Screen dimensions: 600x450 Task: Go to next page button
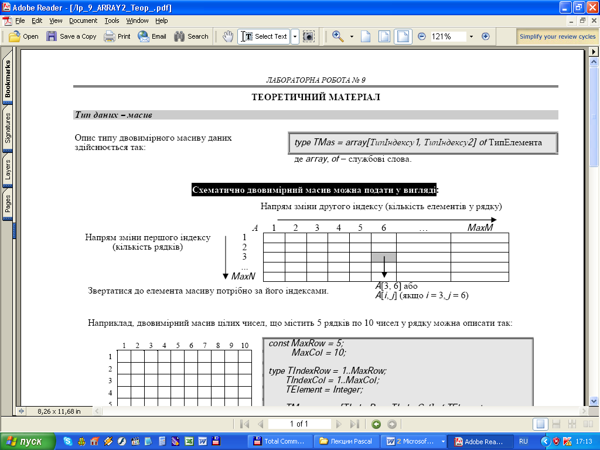338,424
